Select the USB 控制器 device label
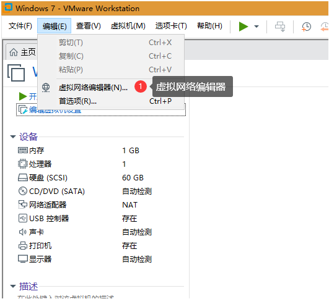Screen dimensions: 329x299 [x=49, y=219]
